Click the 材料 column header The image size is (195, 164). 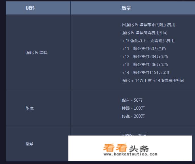30,8
